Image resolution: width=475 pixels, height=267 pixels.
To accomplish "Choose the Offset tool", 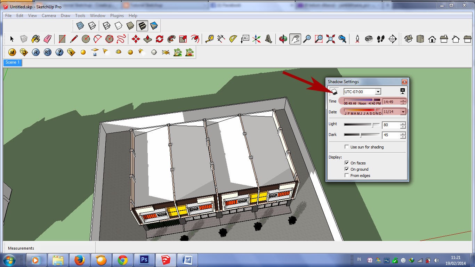I will point(195,39).
